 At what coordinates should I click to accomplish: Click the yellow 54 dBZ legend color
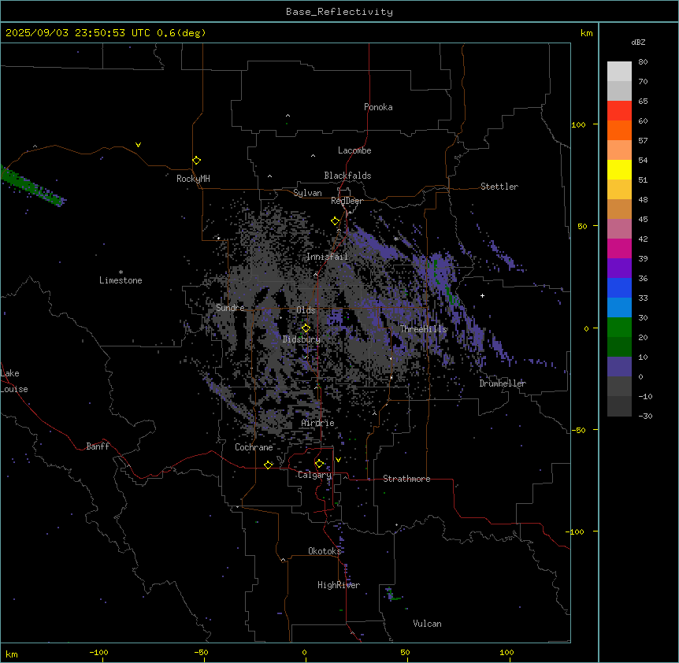coord(619,169)
